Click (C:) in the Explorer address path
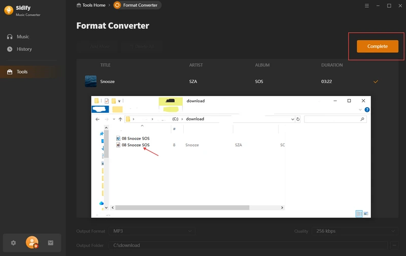The image size is (406, 256). pos(175,119)
